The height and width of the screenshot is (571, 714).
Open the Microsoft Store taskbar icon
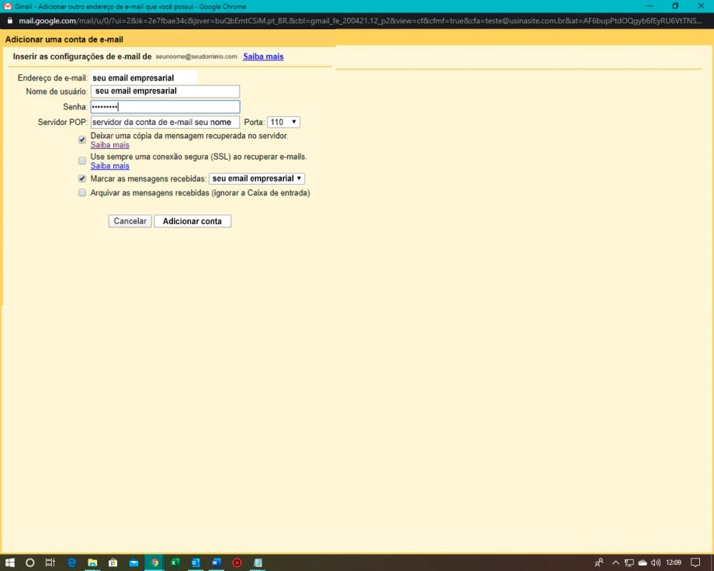coord(113,562)
